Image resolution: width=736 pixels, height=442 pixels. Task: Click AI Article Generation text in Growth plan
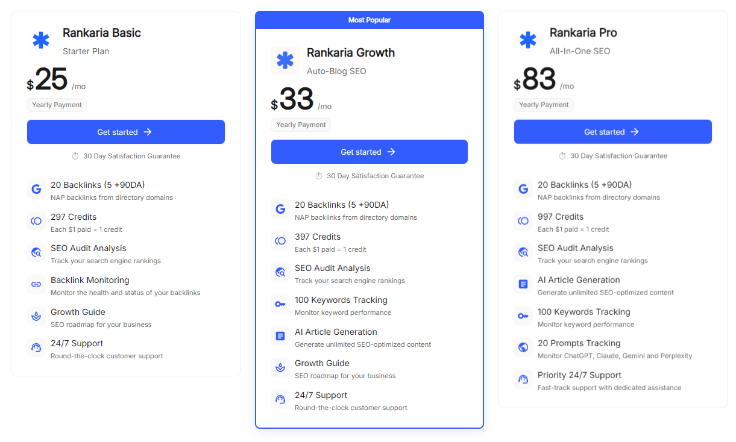[336, 332]
